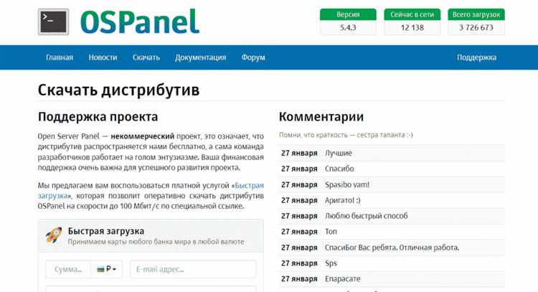Click the Поддержка проекта heading
The width and height of the screenshot is (538, 292).
[x=98, y=117]
